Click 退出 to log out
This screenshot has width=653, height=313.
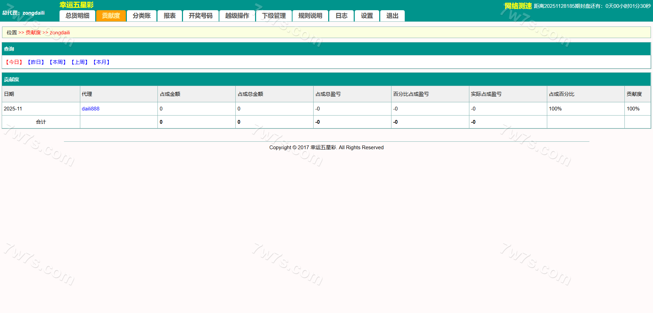pyautogui.click(x=392, y=16)
